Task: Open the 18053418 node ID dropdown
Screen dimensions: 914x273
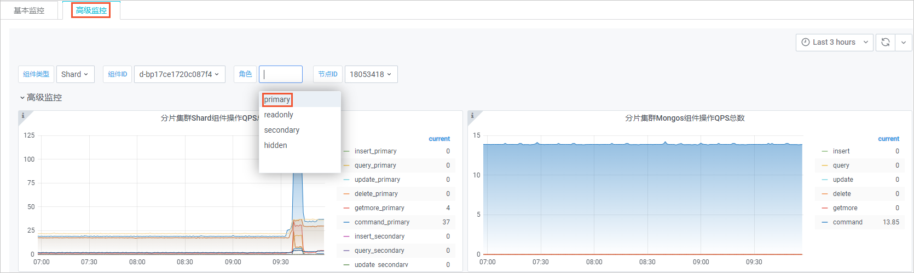Action: 371,74
